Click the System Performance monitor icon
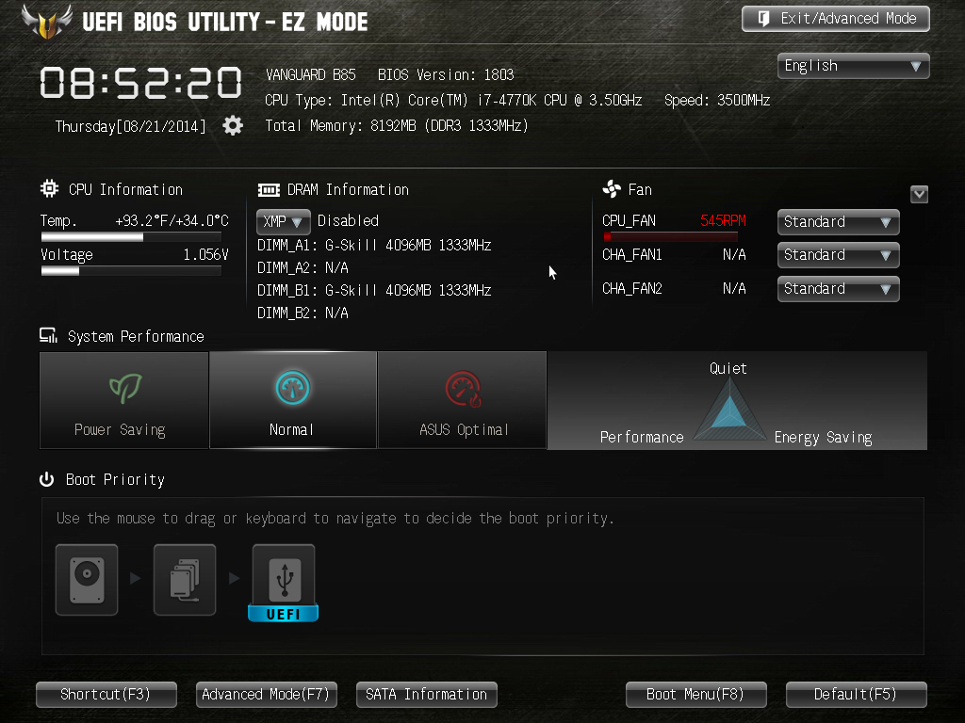The image size is (965, 723). [x=48, y=336]
